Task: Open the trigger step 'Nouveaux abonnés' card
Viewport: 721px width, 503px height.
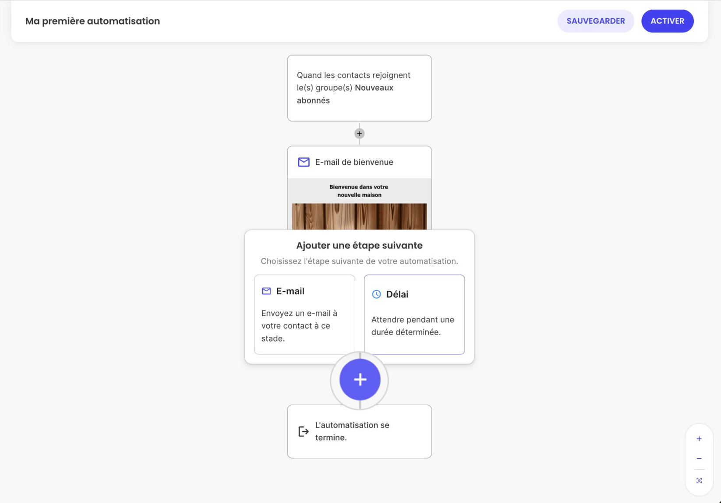Action: [359, 88]
